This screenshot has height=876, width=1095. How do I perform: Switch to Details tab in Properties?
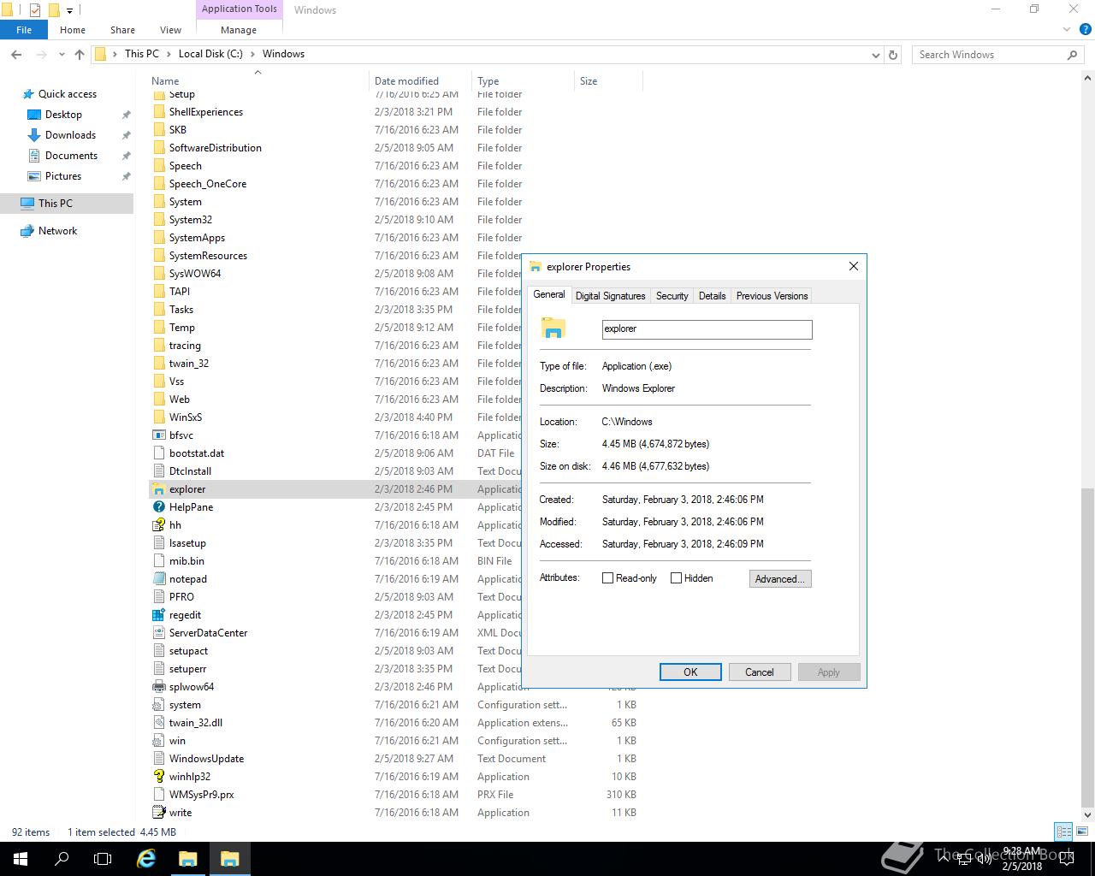click(712, 296)
